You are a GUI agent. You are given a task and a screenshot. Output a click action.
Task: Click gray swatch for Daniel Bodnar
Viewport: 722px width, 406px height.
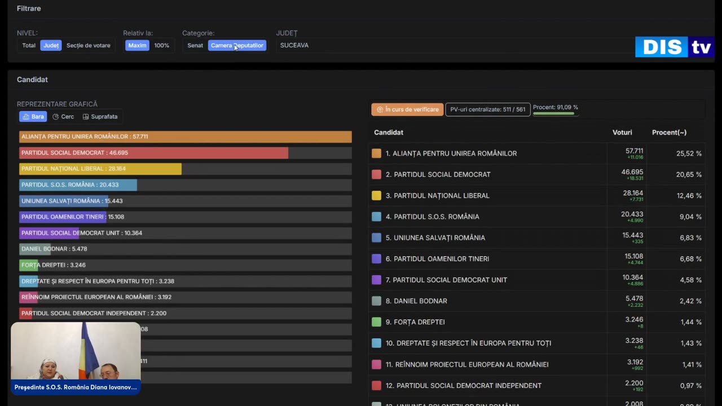coord(376,301)
